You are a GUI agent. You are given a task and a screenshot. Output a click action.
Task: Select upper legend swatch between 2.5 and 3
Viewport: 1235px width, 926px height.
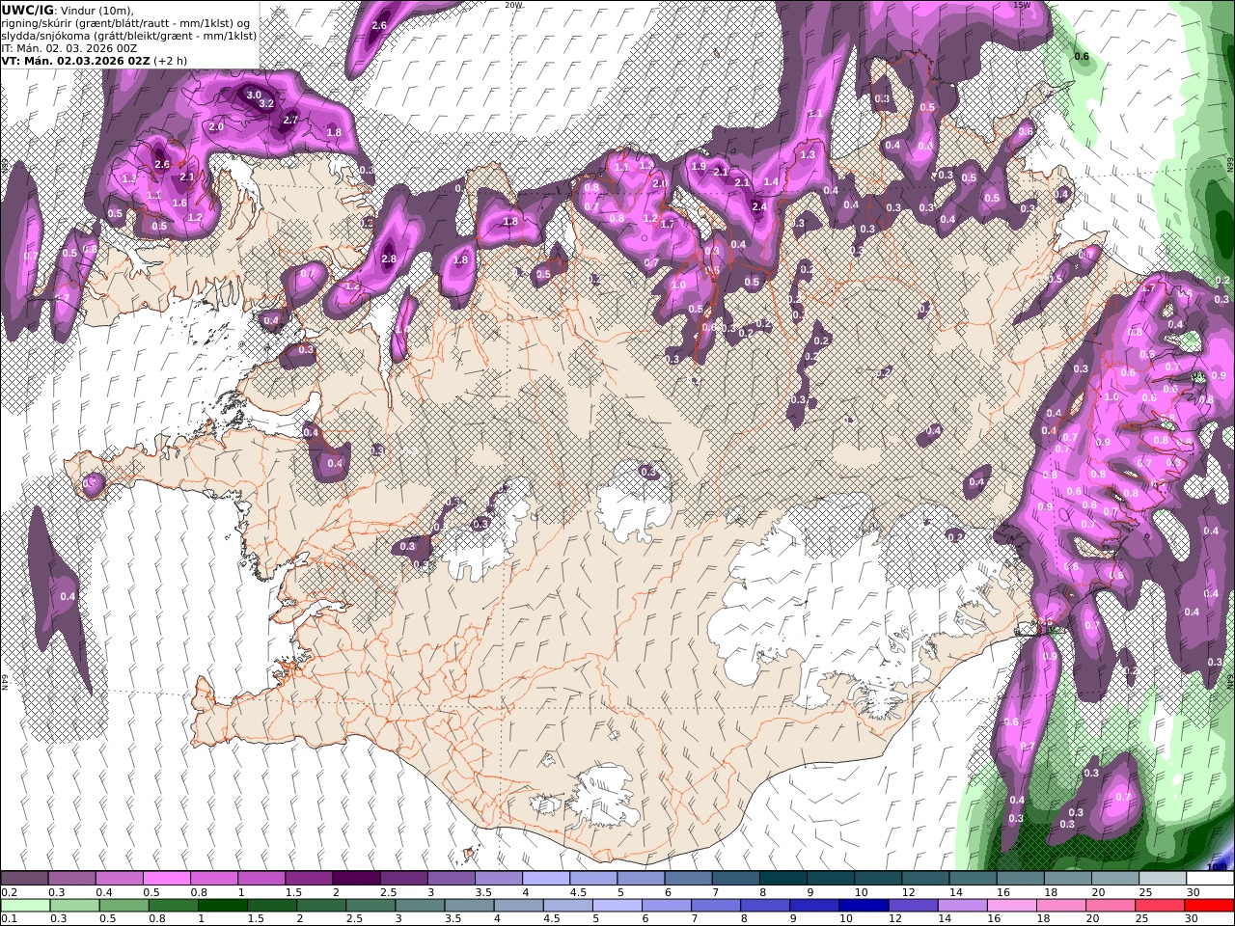point(403,879)
